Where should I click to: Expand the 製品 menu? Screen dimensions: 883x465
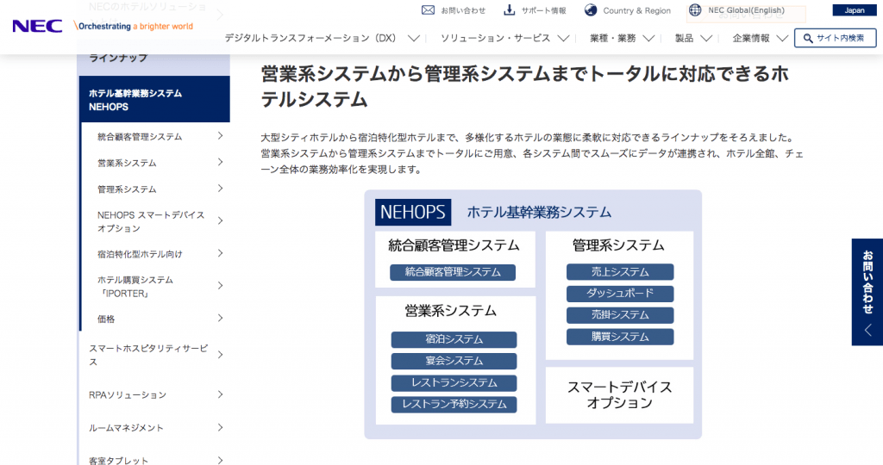[x=693, y=38]
